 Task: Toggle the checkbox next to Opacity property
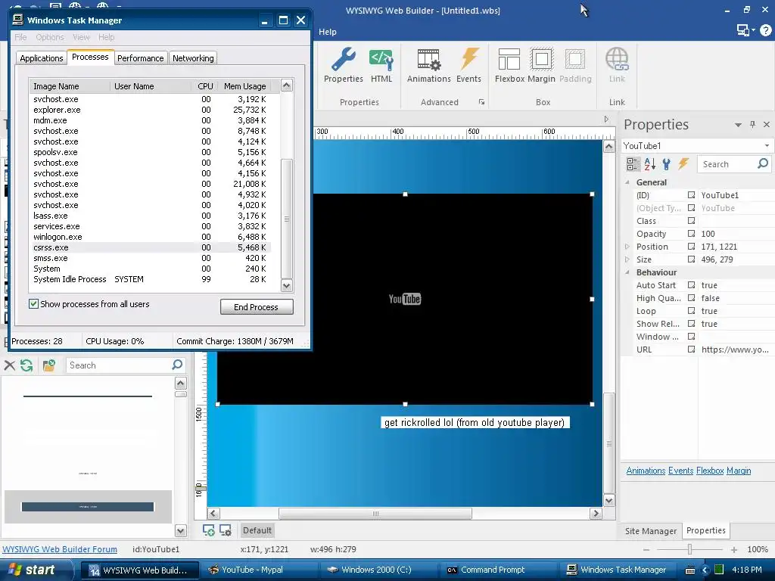[x=692, y=234]
